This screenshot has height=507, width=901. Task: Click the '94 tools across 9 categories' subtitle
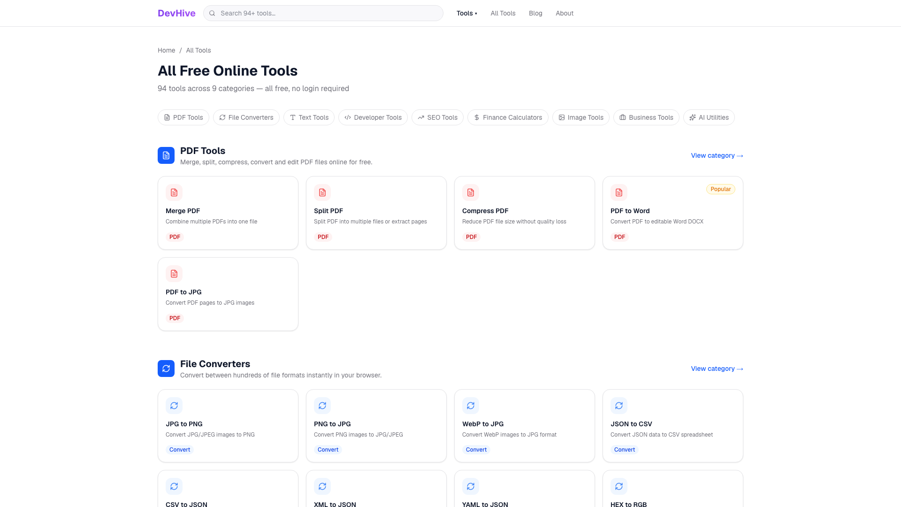tap(253, 89)
